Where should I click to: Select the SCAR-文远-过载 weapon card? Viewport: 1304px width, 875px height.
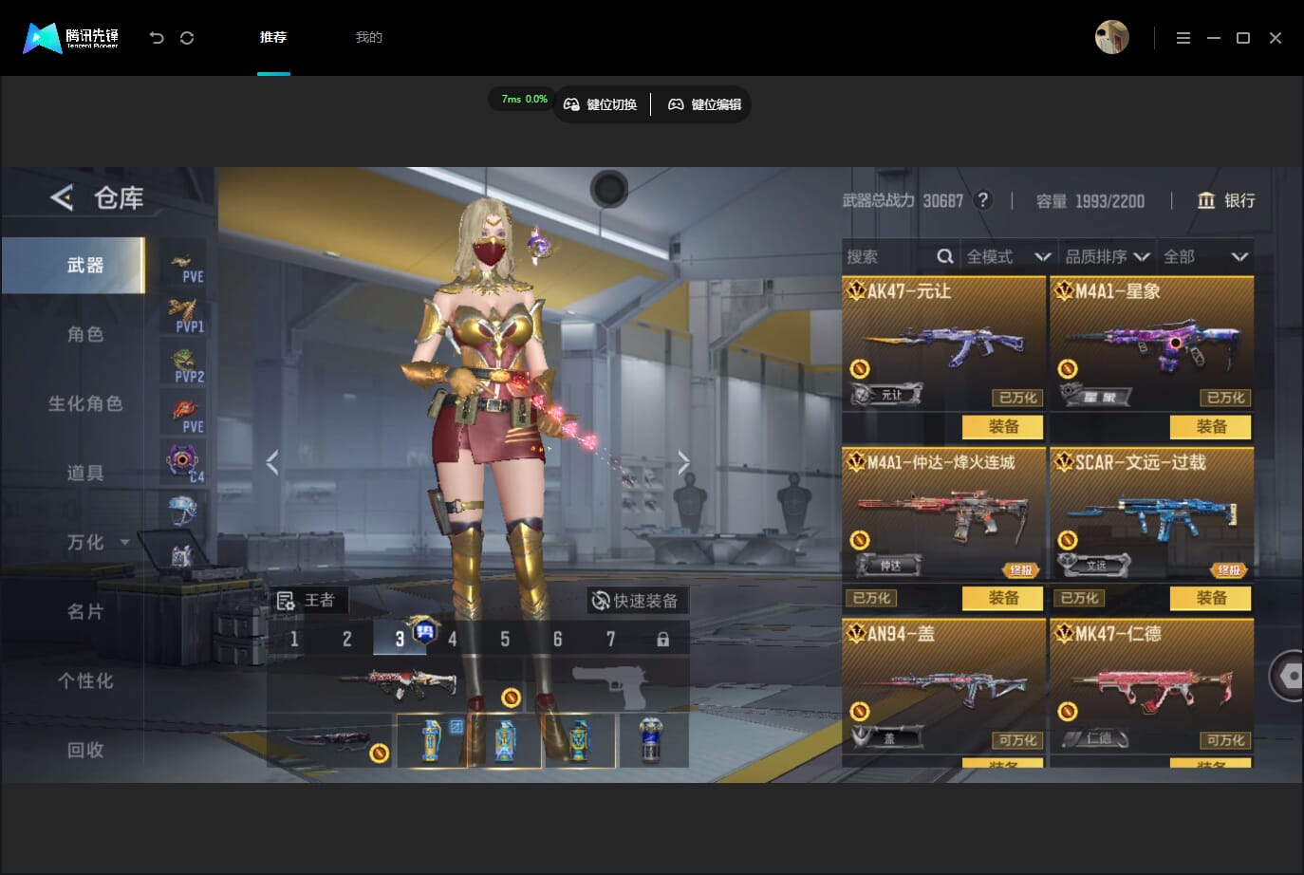pyautogui.click(x=1152, y=515)
